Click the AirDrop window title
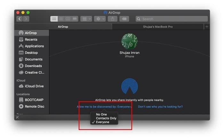The height and width of the screenshot is (139, 224). click(x=114, y=12)
